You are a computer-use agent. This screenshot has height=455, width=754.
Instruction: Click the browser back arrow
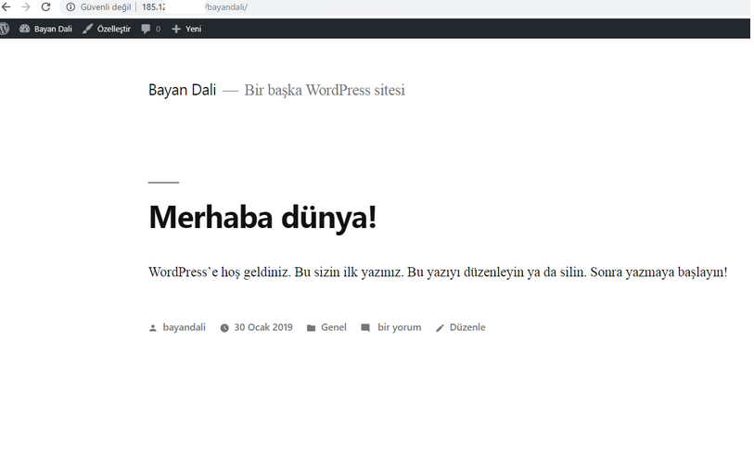pos(6,6)
